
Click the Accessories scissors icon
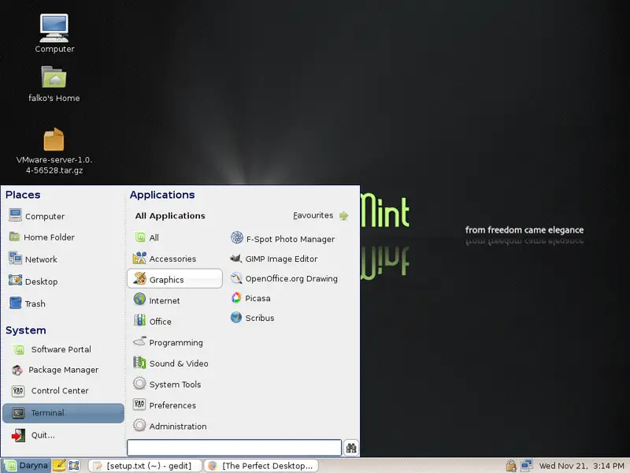tap(139, 258)
